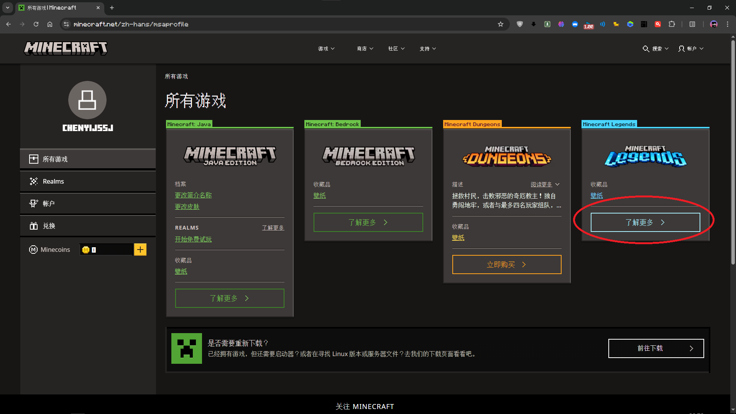This screenshot has height=414, width=736.
Task: Expand the 支持 navigation dropdown
Action: coord(428,49)
